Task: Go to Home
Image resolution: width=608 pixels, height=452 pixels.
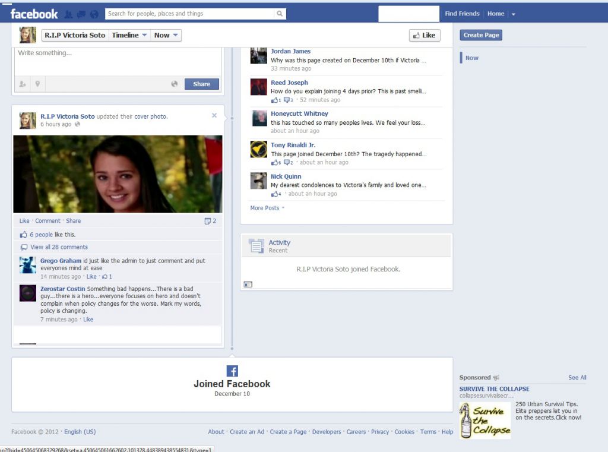Action: [496, 14]
